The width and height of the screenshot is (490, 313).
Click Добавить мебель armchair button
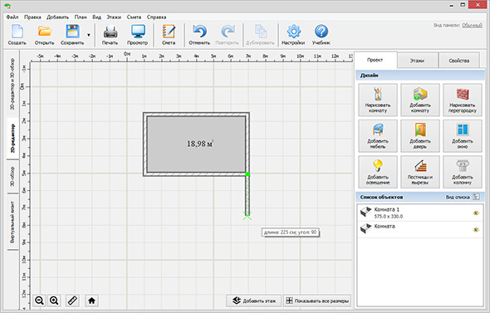point(378,136)
